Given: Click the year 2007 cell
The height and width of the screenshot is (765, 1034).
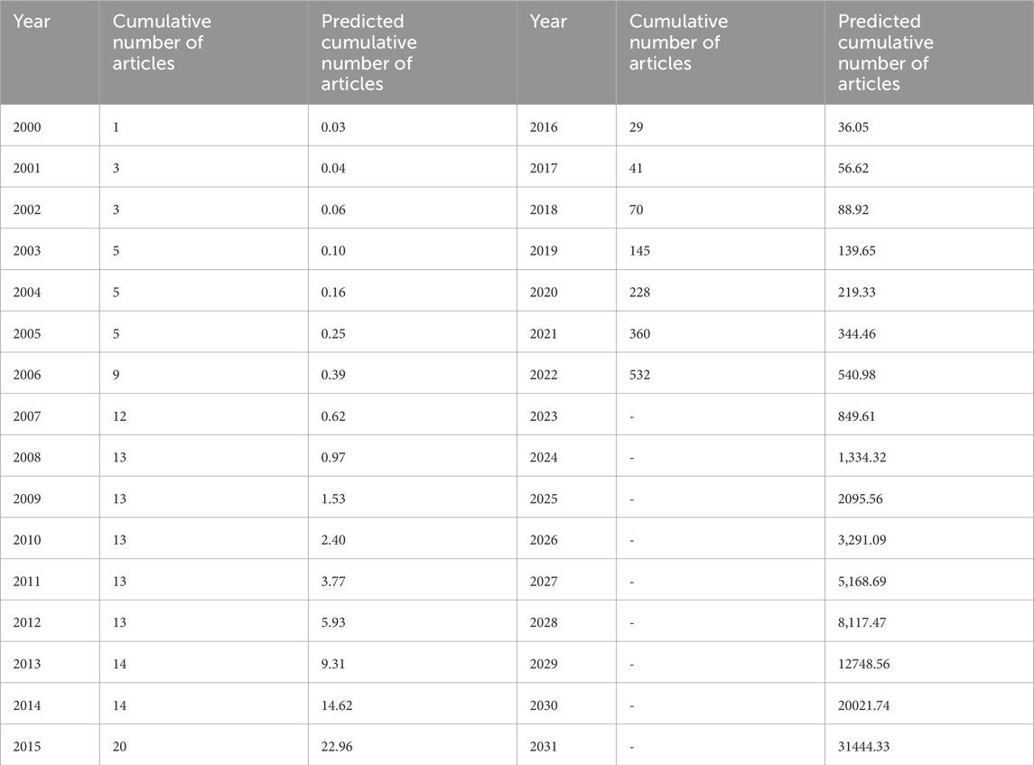Looking at the screenshot, I should [x=28, y=416].
